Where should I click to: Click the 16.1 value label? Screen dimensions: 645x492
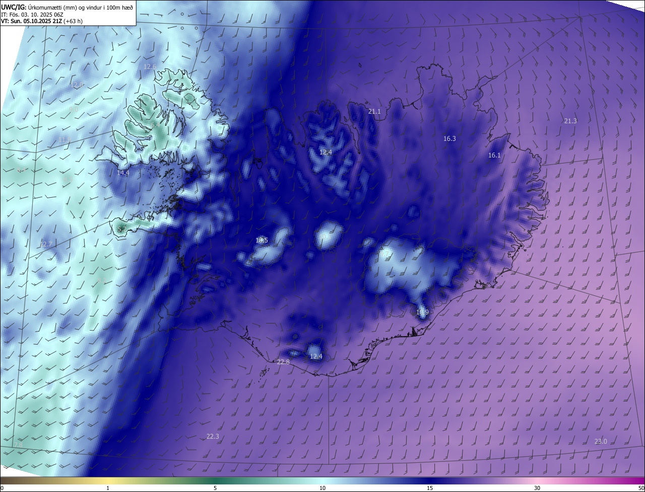(x=494, y=155)
